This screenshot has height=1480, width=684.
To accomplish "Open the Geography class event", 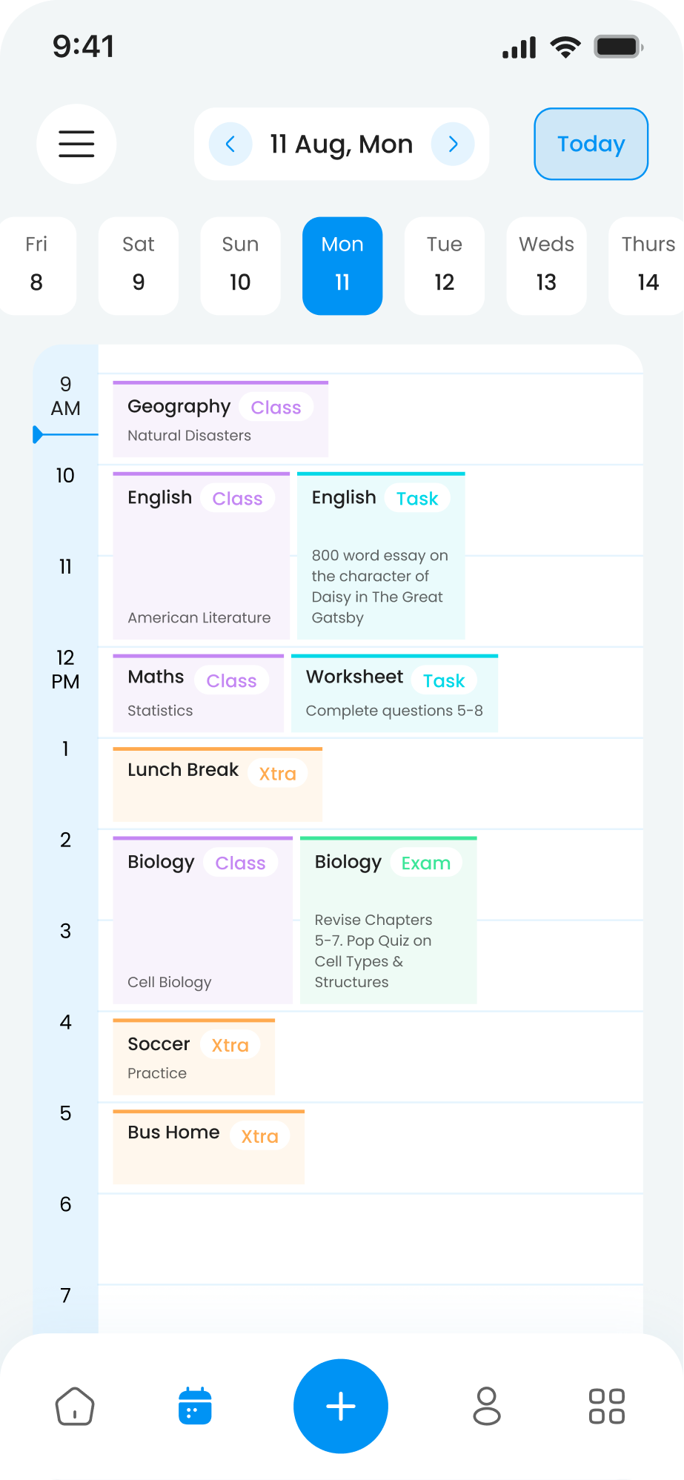I will click(x=220, y=419).
